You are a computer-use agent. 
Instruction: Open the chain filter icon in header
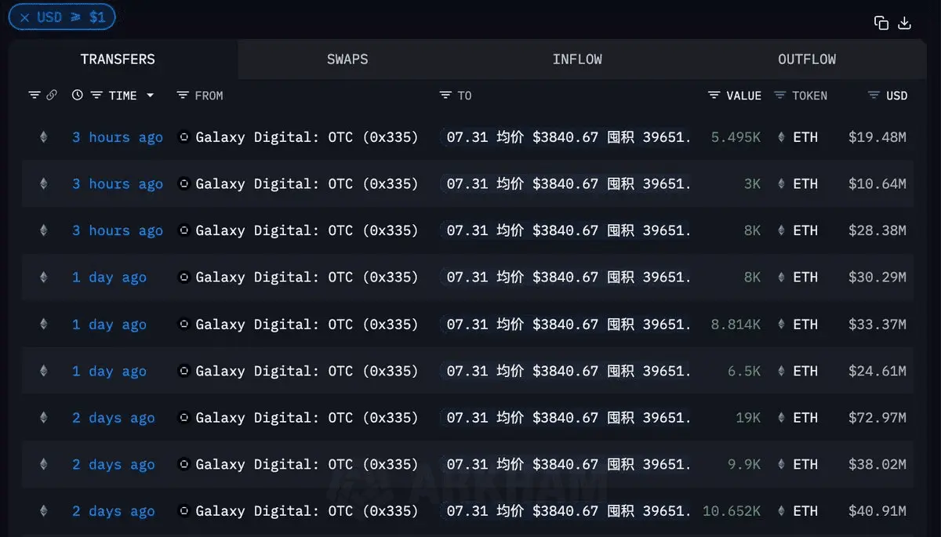[x=35, y=96]
